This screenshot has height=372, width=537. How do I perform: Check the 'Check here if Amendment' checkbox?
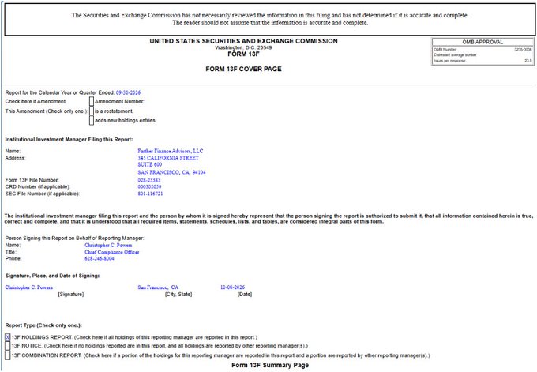pos(92,101)
